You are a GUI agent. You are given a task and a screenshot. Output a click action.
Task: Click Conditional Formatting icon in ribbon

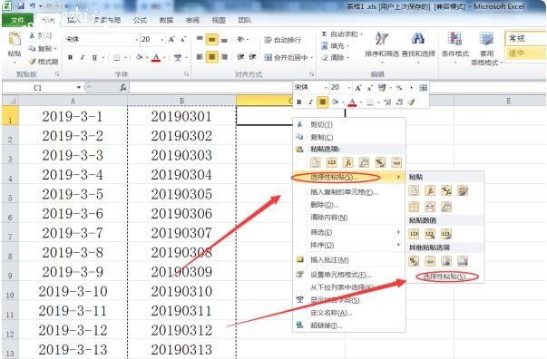pos(454,39)
